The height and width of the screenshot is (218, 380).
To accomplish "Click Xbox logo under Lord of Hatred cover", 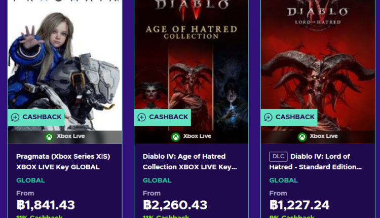I will coord(302,136).
